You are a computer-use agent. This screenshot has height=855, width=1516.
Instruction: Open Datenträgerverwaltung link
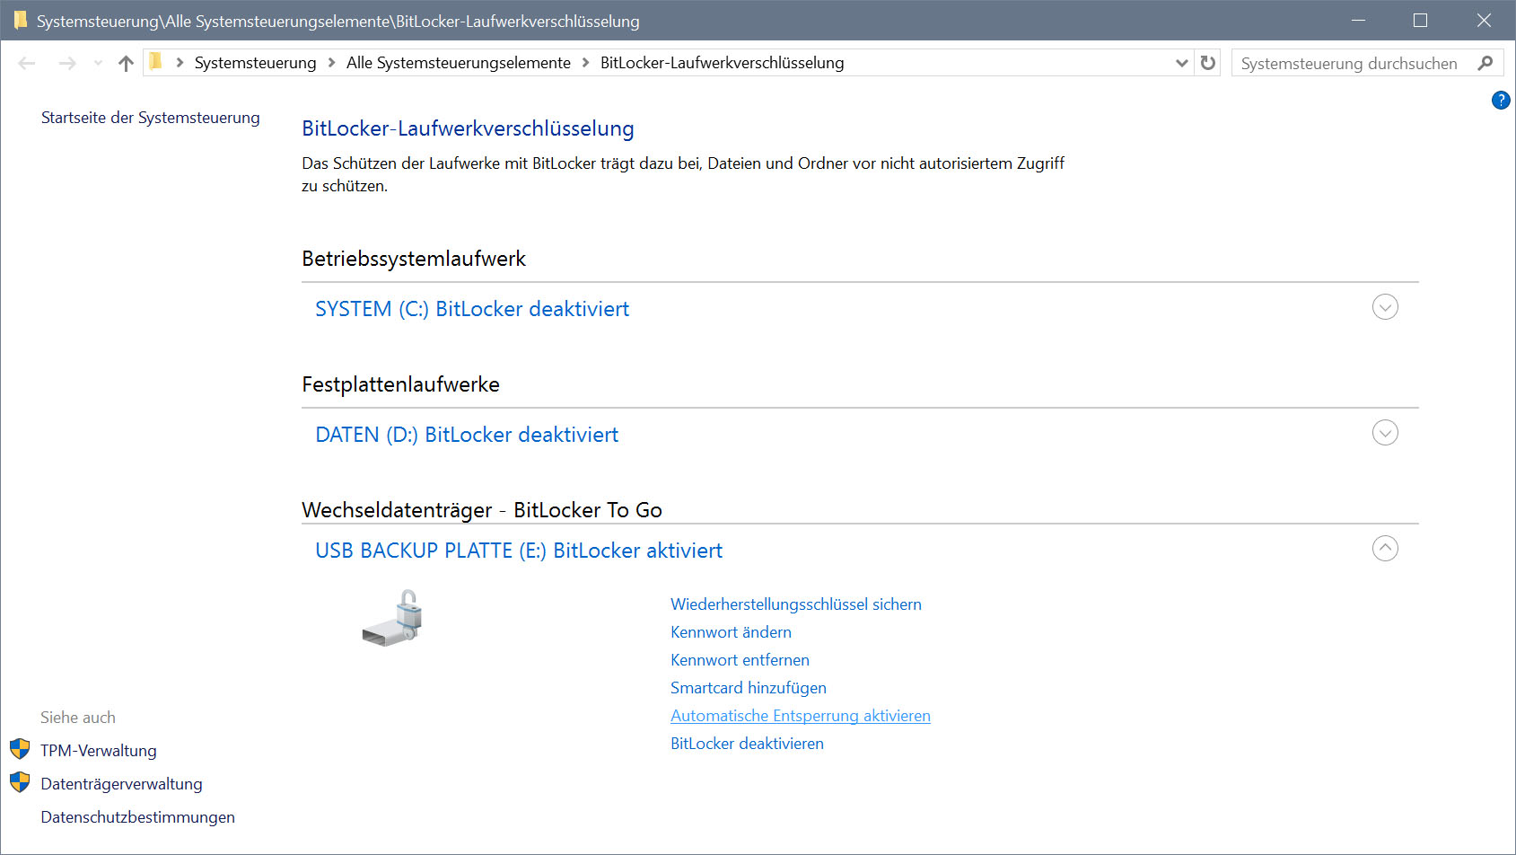pos(121,784)
